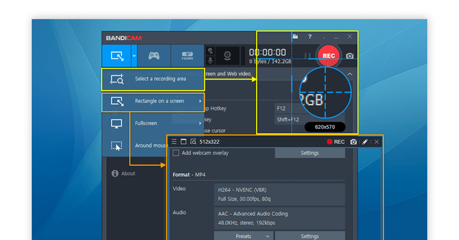
Task: Toggle the mouse cursor effect icon
Action: coord(210,51)
